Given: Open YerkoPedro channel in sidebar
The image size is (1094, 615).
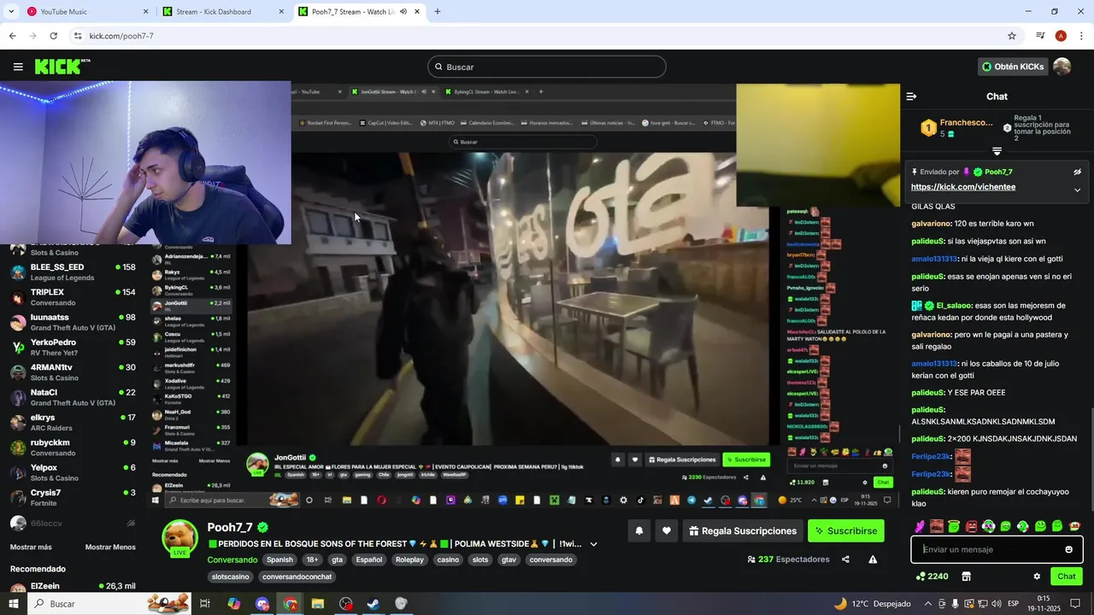Looking at the screenshot, I should coord(73,347).
